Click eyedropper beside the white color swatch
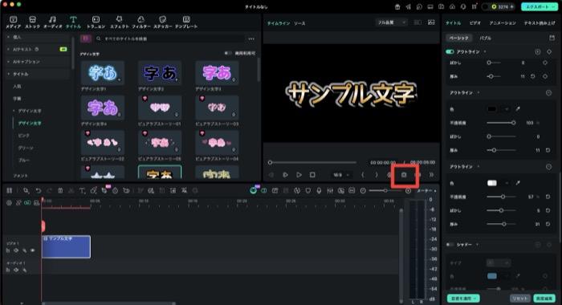This screenshot has height=305, width=562. click(x=518, y=183)
